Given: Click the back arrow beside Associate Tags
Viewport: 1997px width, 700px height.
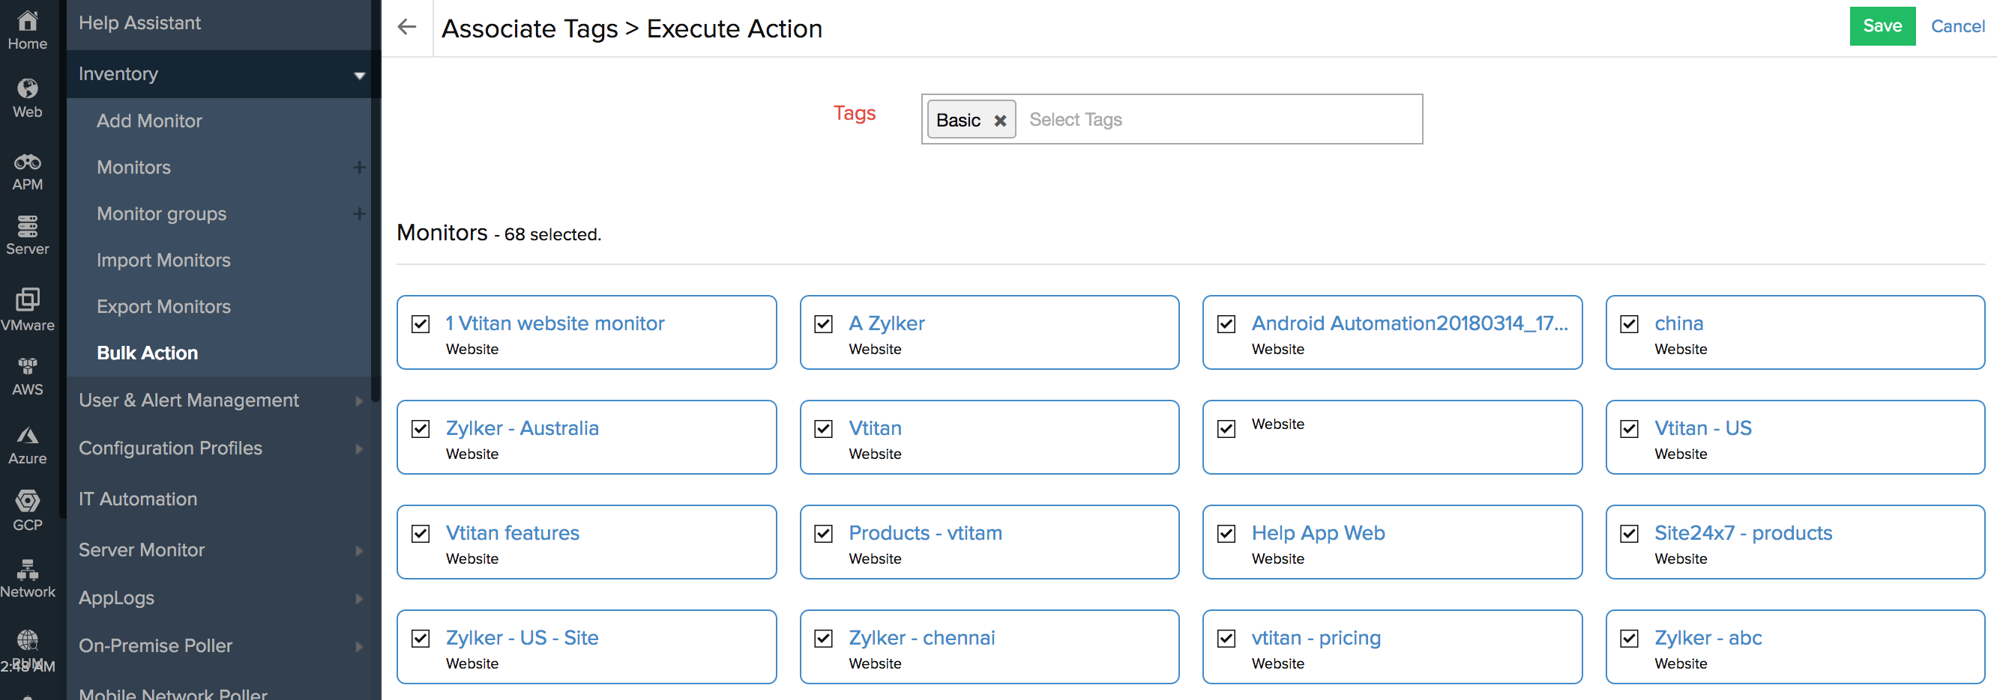Looking at the screenshot, I should [406, 27].
